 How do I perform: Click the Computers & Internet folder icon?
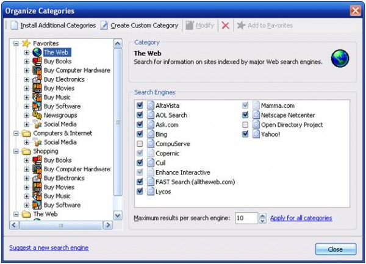26,133
